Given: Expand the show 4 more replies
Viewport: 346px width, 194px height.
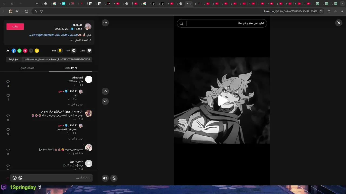Looking at the screenshot, I should [x=75, y=105].
